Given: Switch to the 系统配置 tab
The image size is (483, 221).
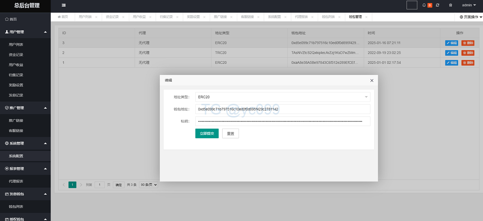Looking at the screenshot, I should point(274,17).
